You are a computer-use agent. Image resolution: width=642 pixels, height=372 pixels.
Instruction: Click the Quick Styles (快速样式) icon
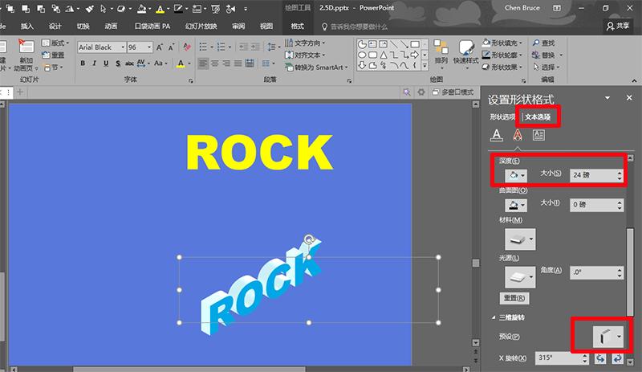[465, 51]
